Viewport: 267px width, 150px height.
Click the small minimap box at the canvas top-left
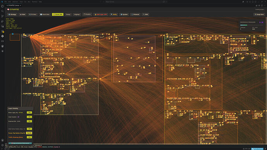(15, 37)
